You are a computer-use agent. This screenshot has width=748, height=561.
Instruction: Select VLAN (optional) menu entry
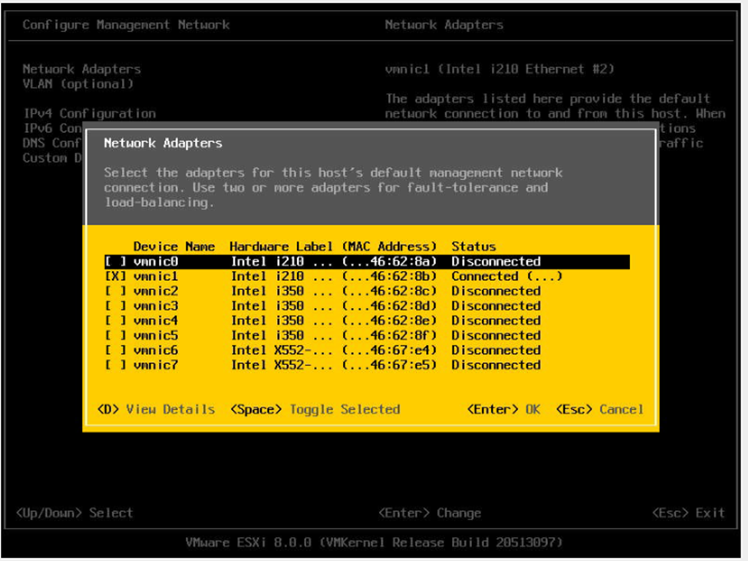pyautogui.click(x=77, y=84)
